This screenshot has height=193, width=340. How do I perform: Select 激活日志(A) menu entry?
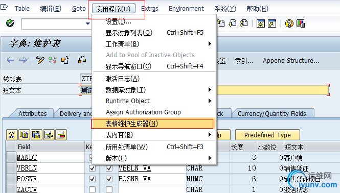[154, 79]
